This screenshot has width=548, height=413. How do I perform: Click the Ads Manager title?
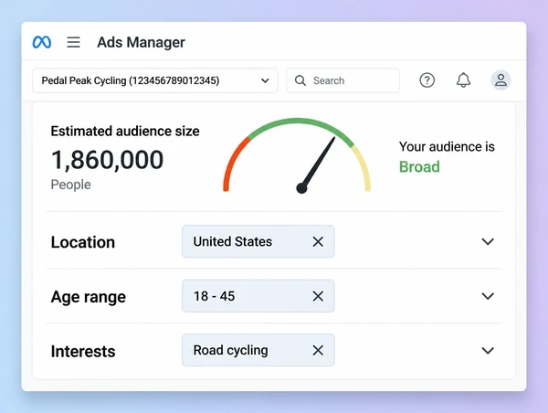click(141, 42)
